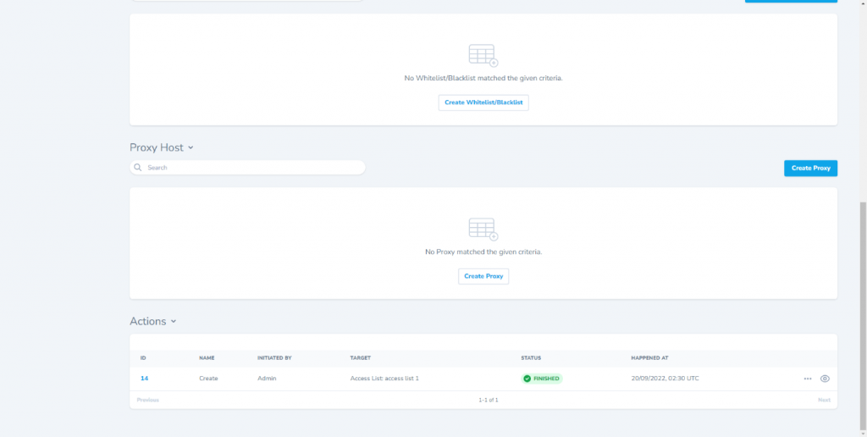Click the empty table icon above Whitelist/Blacklist message
The height and width of the screenshot is (437, 867).
coord(483,55)
